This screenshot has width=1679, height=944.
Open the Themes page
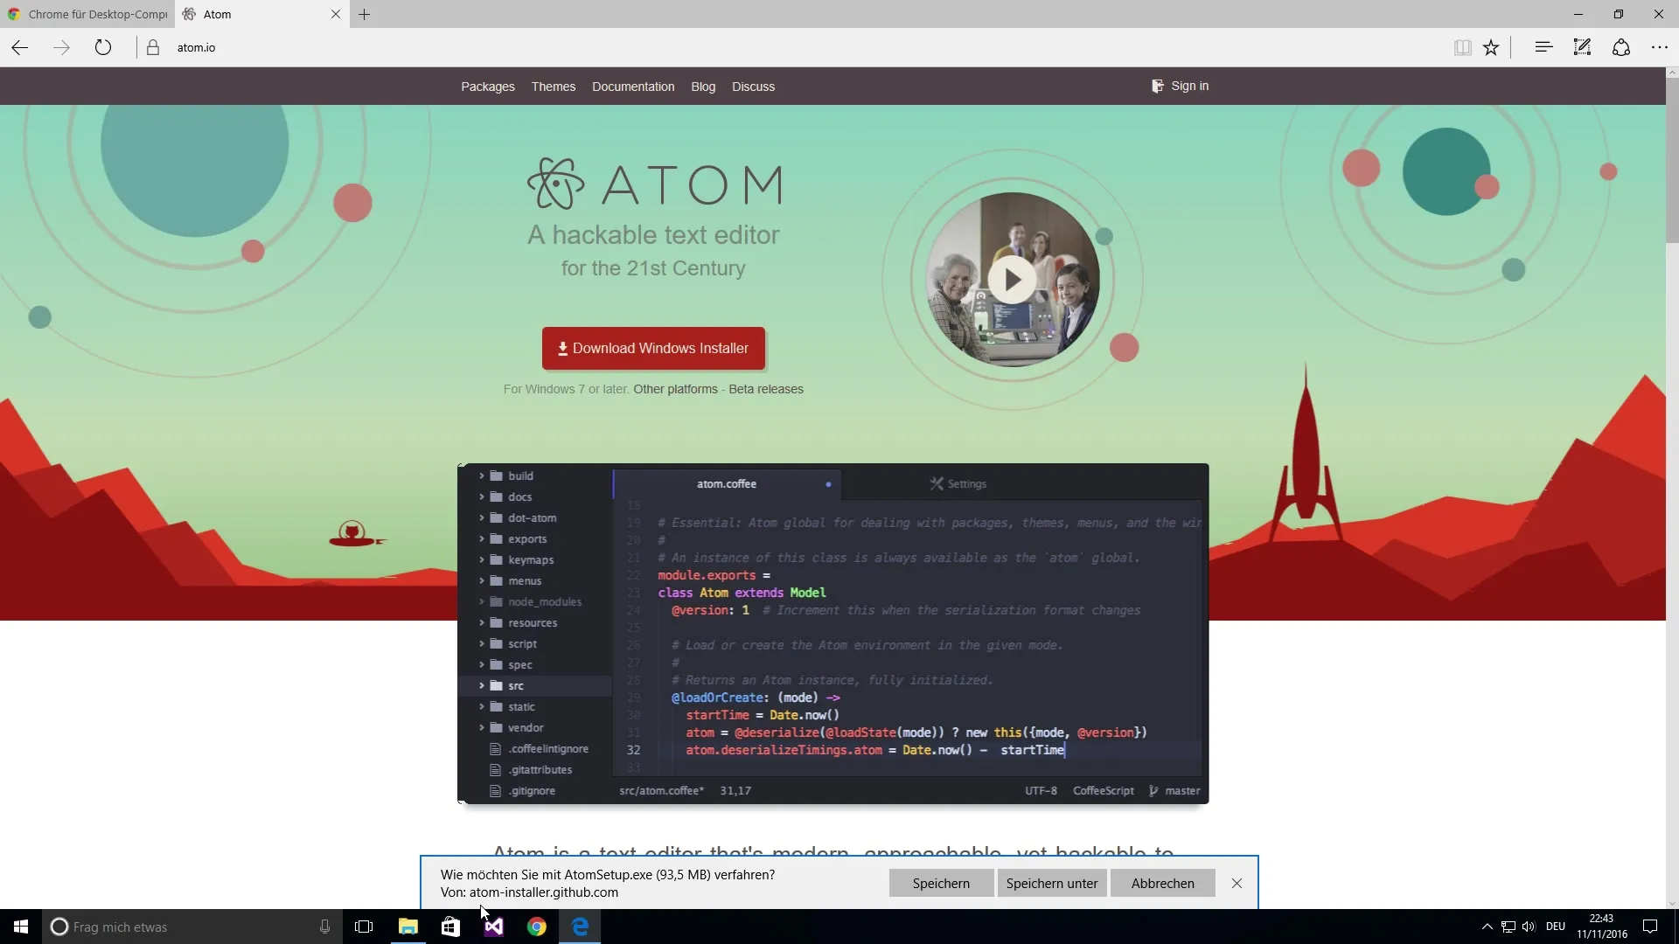click(554, 87)
